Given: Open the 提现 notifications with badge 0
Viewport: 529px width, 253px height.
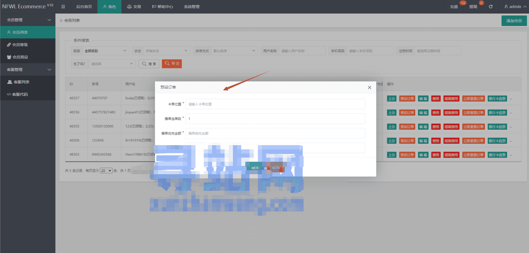Looking at the screenshot, I should [473, 7].
